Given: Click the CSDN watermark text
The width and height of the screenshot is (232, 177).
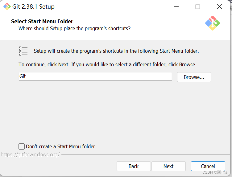Looking at the screenshot, I should (215, 172).
